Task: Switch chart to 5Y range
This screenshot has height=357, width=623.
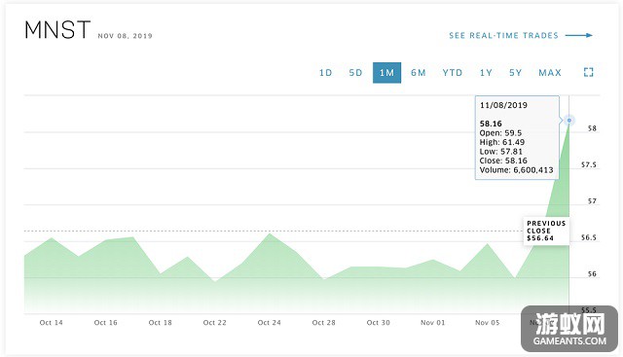Action: [515, 73]
